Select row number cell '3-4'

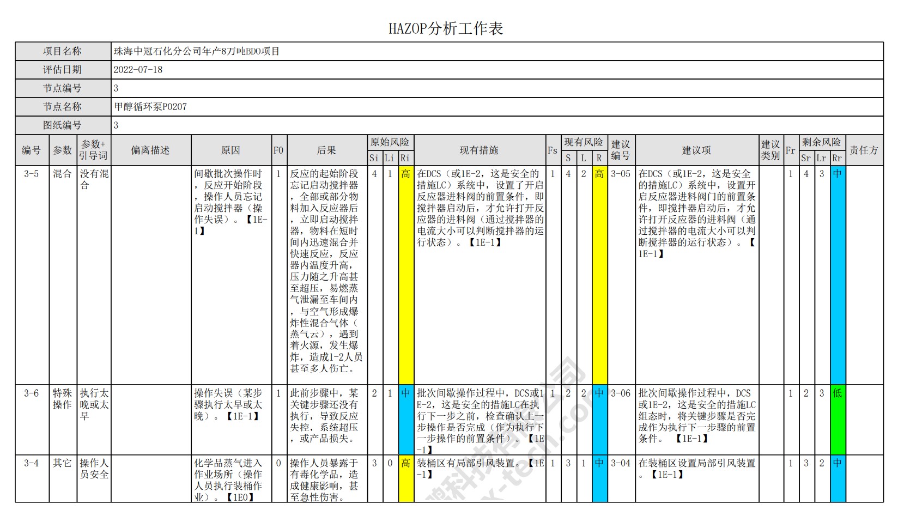(32, 478)
